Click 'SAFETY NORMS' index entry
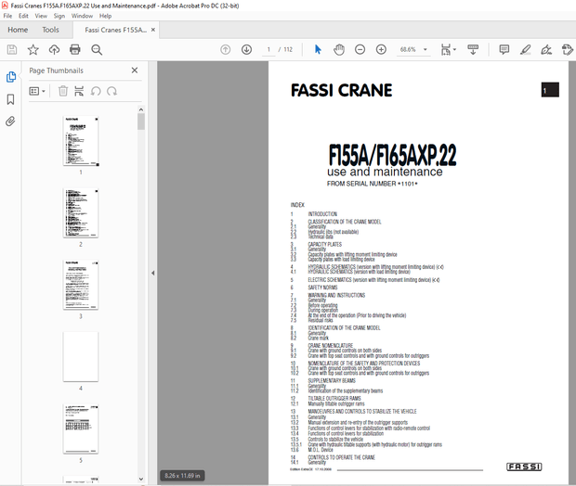 click(322, 288)
